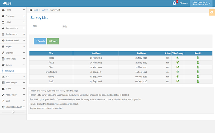Click the home icon in breadcrumb
Image resolution: width=215 pixels, height=133 pixels.
pyautogui.click(x=31, y=10)
